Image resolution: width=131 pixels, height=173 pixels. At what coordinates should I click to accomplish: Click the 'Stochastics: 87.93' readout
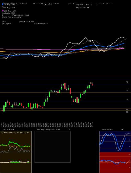click(9, 13)
